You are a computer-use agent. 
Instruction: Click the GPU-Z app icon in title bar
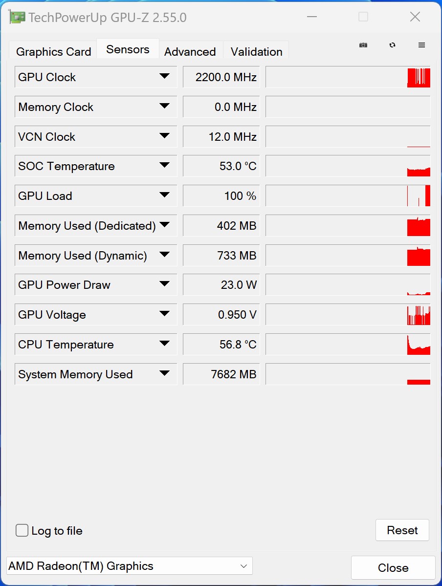[17, 17]
